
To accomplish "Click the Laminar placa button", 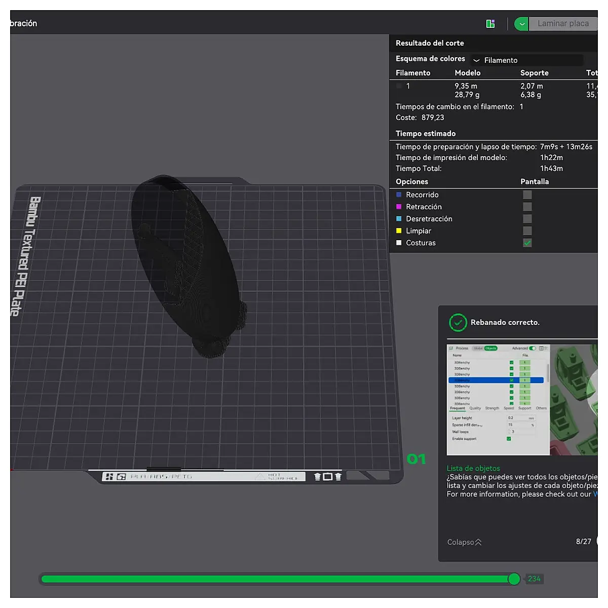I will (563, 24).
